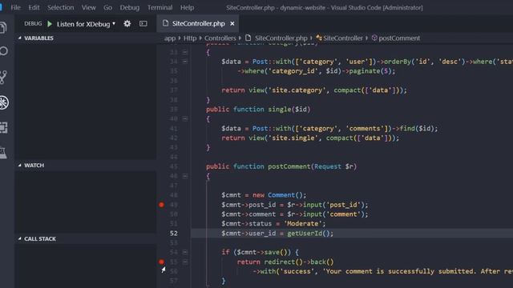Fold code at line 34

coord(185,62)
